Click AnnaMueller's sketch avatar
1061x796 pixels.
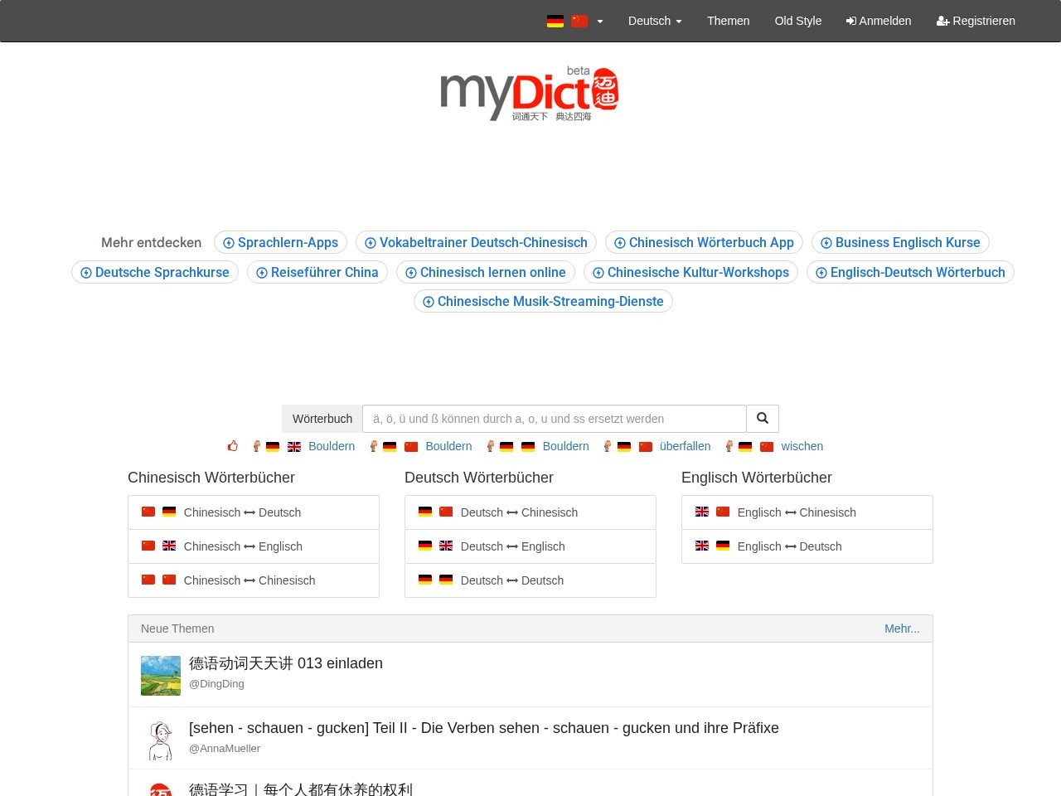161,740
